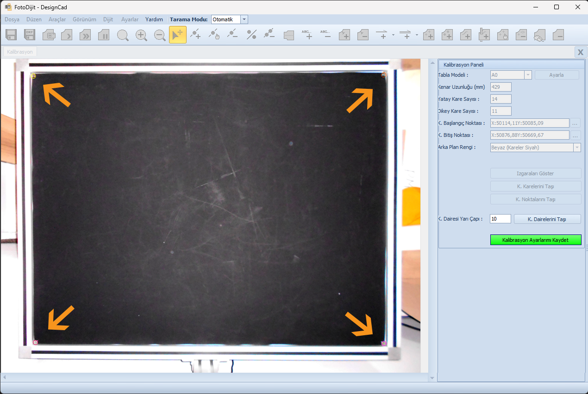
Task: Click the DXF save toolbar icon
Action: tap(30, 35)
